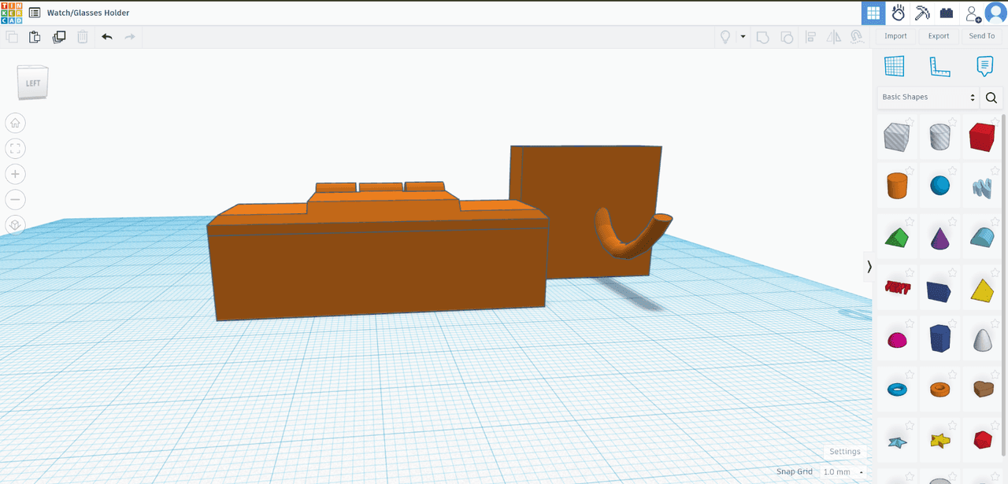The image size is (1008, 484).
Task: Undo the last action
Action: [107, 37]
